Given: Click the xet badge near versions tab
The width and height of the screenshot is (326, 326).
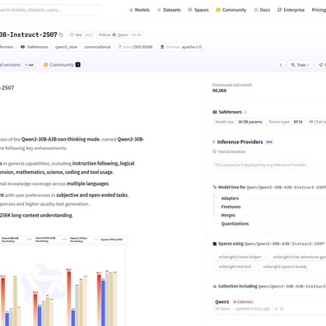Looking at the screenshot, I should coord(30,65).
